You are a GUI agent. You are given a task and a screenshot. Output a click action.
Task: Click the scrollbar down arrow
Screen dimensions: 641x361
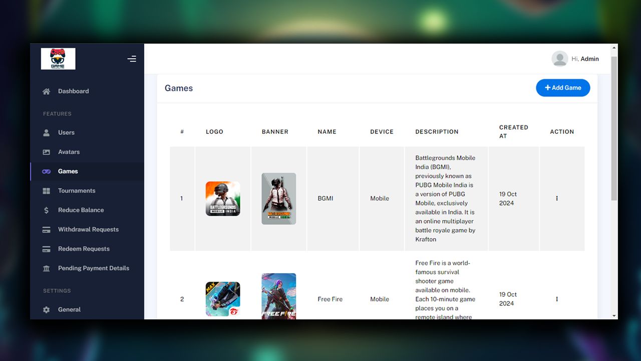tap(614, 316)
